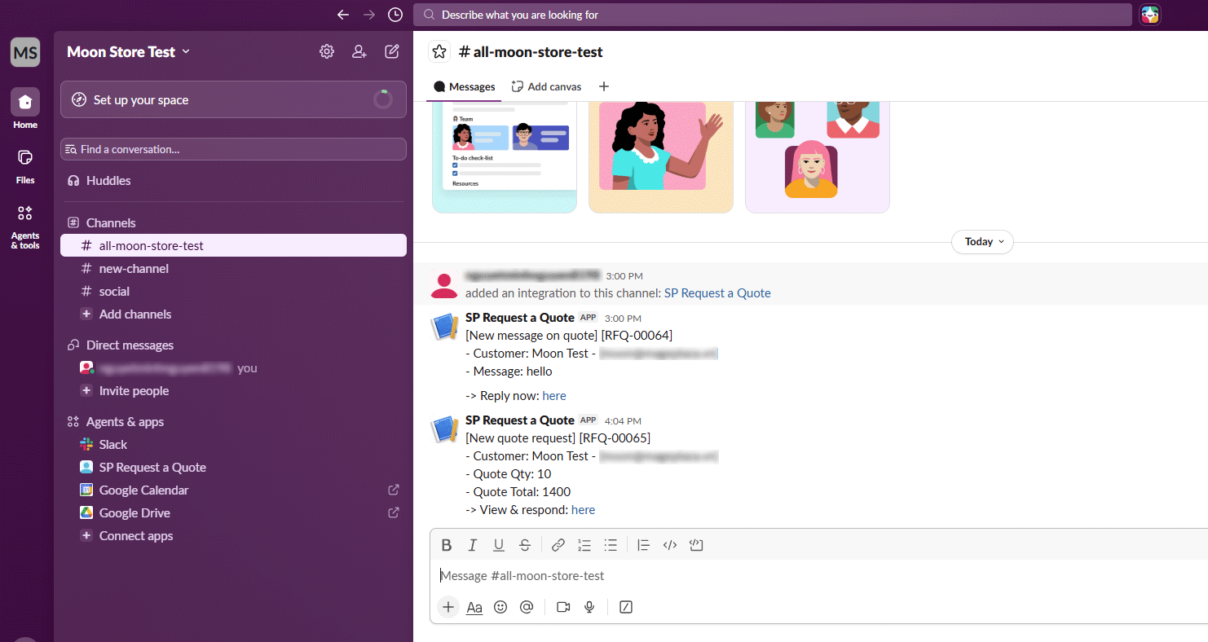Viewport: 1208px width, 642px height.
Task: Toggle inline code formatting
Action: [x=670, y=545]
